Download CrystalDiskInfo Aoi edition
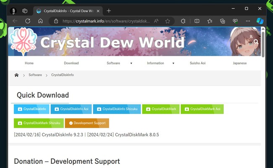The width and height of the screenshot is (273, 168). click(71, 109)
